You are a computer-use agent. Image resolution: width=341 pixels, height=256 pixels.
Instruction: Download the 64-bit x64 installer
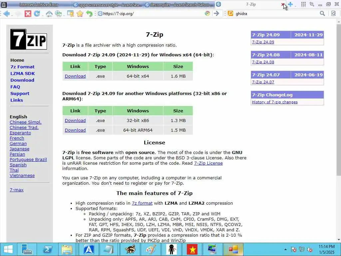tap(75, 76)
